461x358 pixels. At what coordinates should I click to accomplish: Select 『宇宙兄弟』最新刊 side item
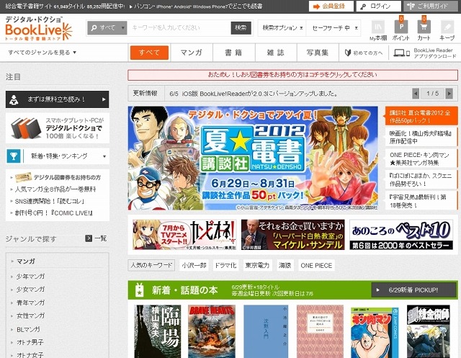pos(421,201)
